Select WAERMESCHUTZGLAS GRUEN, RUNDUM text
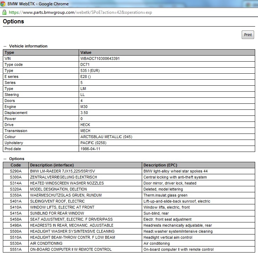The height and width of the screenshot is (255, 258). [66, 195]
